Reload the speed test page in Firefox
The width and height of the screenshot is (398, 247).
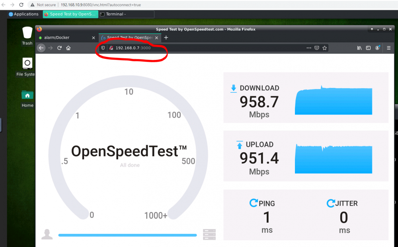pos(59,48)
